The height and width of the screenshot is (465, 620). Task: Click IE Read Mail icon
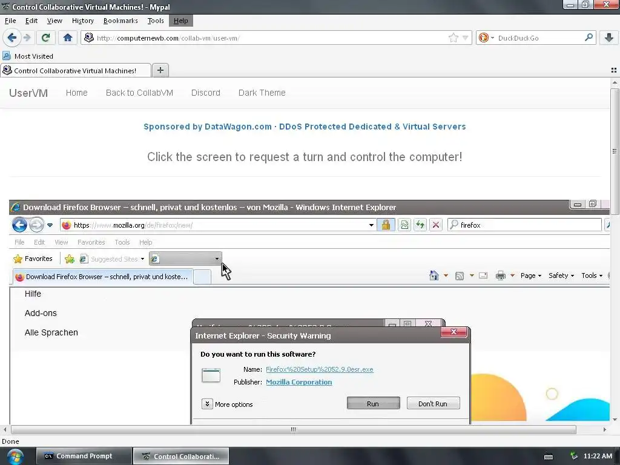[483, 275]
